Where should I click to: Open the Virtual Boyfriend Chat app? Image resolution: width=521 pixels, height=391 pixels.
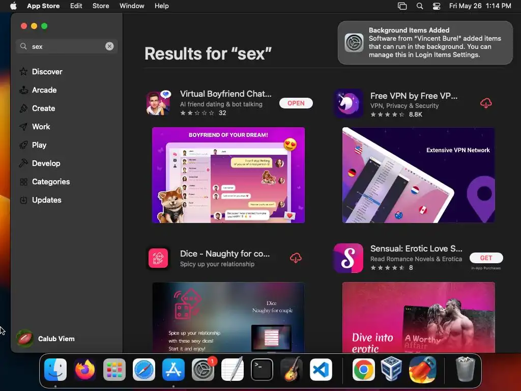296,103
